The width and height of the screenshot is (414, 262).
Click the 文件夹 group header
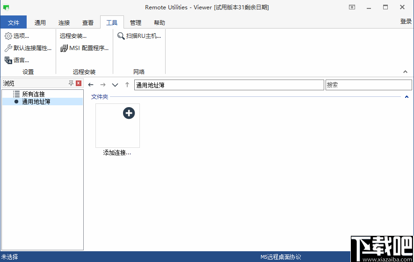[100, 97]
